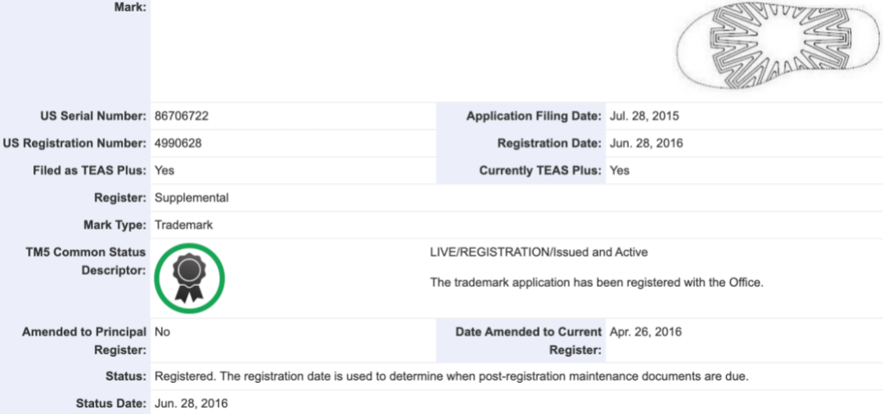
Task: Select the US serial number 86706722
Action: [182, 116]
